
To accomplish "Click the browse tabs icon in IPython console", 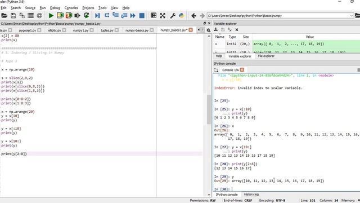I will [216, 70].
